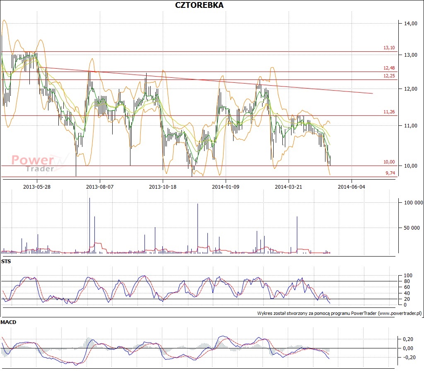Select the 10,00 red support label
Image resolution: width=424 pixels, height=372 pixels.
pyautogui.click(x=389, y=162)
